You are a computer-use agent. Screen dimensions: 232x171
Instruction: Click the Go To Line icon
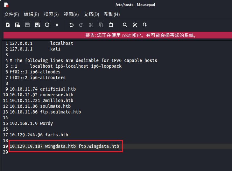(x=145, y=25)
